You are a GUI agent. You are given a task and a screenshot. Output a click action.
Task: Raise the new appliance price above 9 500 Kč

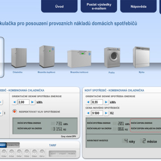tap(106, 113)
